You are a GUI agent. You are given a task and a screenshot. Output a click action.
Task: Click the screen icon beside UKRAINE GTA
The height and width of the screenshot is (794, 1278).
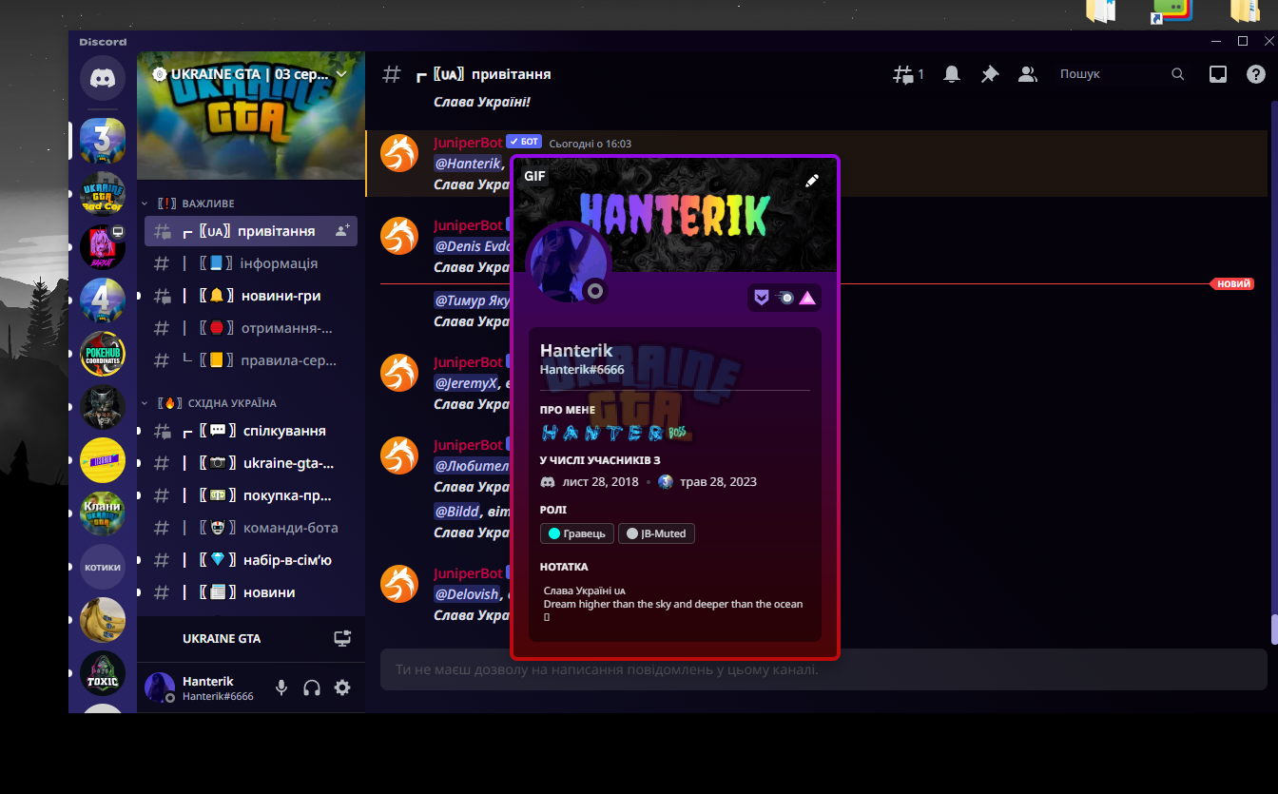(342, 639)
